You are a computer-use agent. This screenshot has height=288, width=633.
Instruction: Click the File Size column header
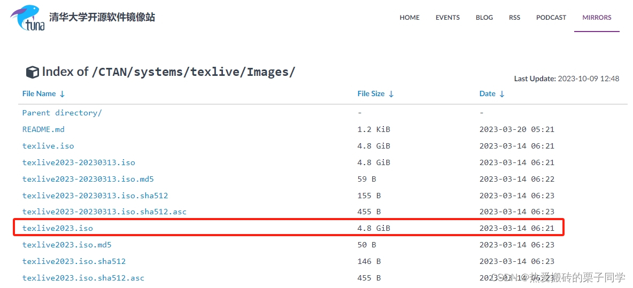pyautogui.click(x=371, y=94)
